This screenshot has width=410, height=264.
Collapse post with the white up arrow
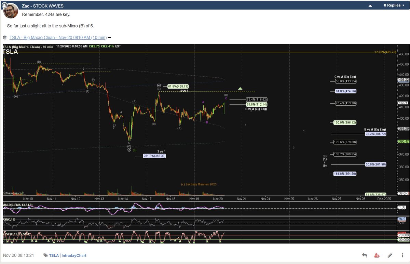(370, 6)
